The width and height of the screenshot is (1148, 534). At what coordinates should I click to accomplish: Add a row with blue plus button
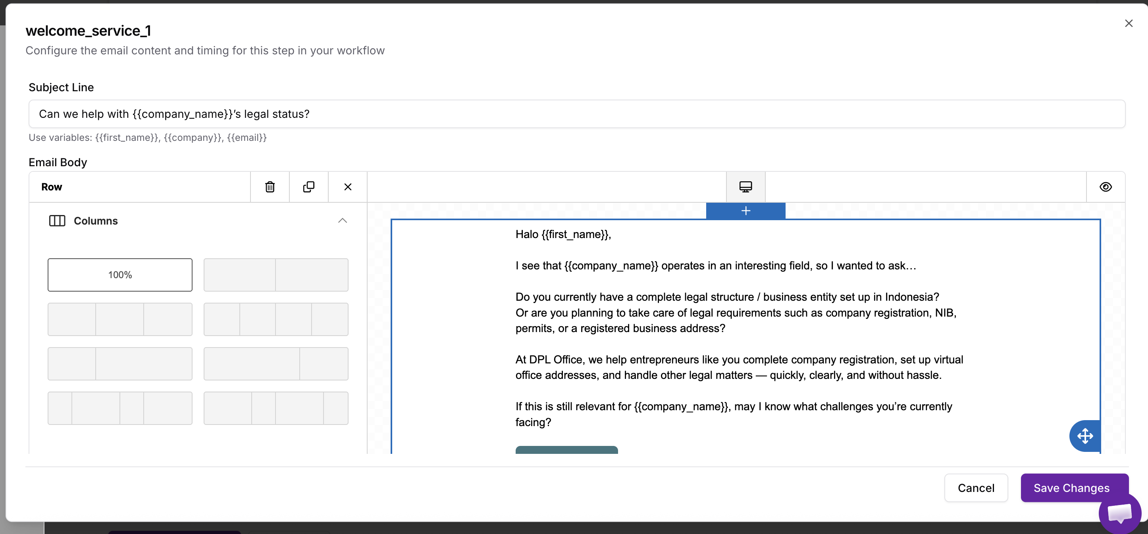745,211
